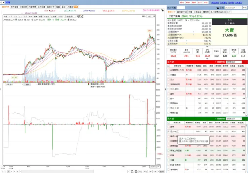Toggle the lock icon next to 日期
The width and height of the screenshot is (248, 173).
tap(218, 8)
